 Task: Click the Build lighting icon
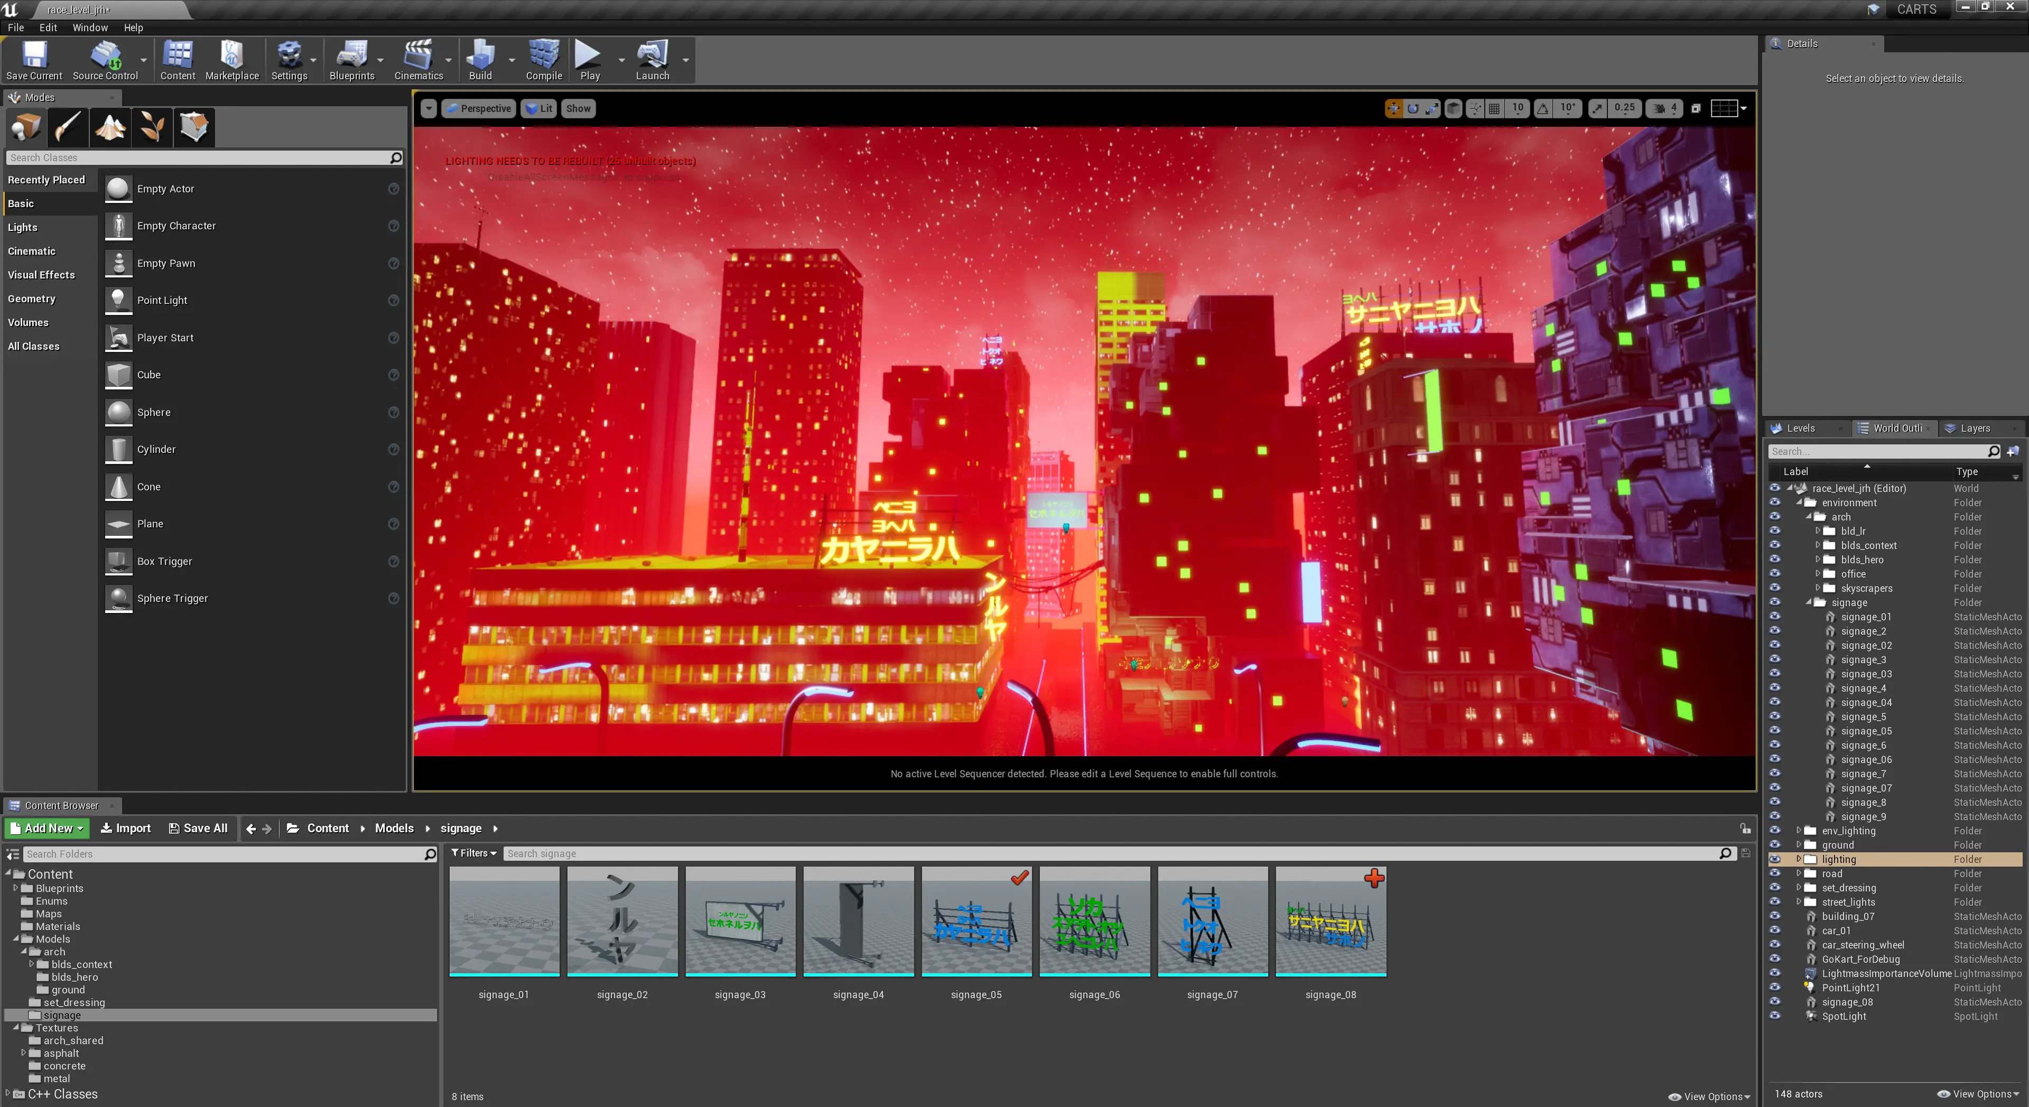[x=480, y=60]
